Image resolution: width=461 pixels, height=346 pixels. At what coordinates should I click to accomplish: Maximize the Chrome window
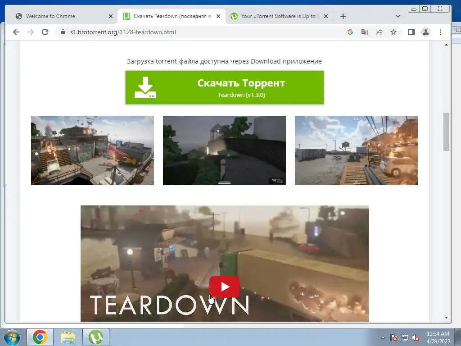point(425,9)
